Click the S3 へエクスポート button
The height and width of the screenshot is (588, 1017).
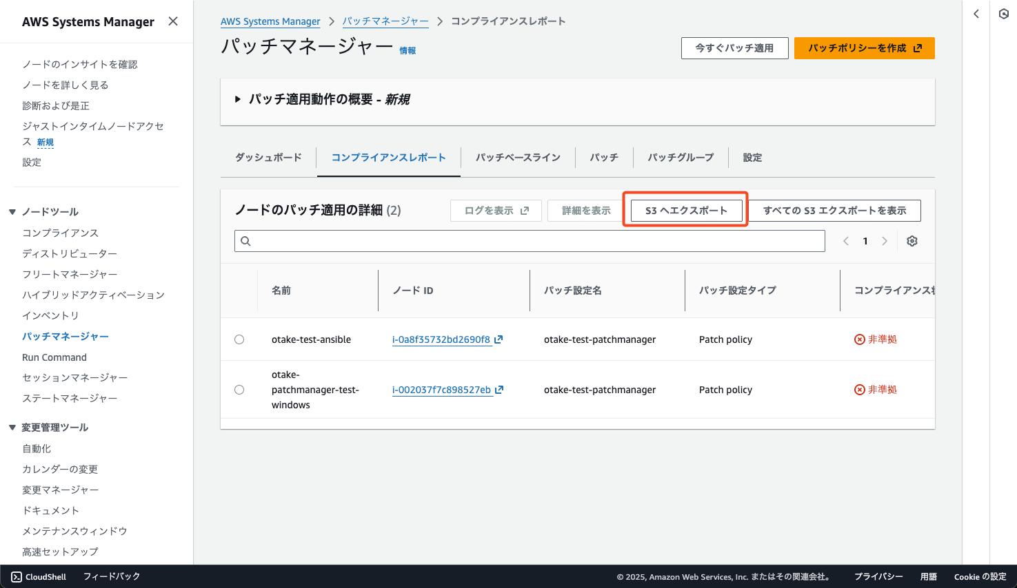(686, 211)
